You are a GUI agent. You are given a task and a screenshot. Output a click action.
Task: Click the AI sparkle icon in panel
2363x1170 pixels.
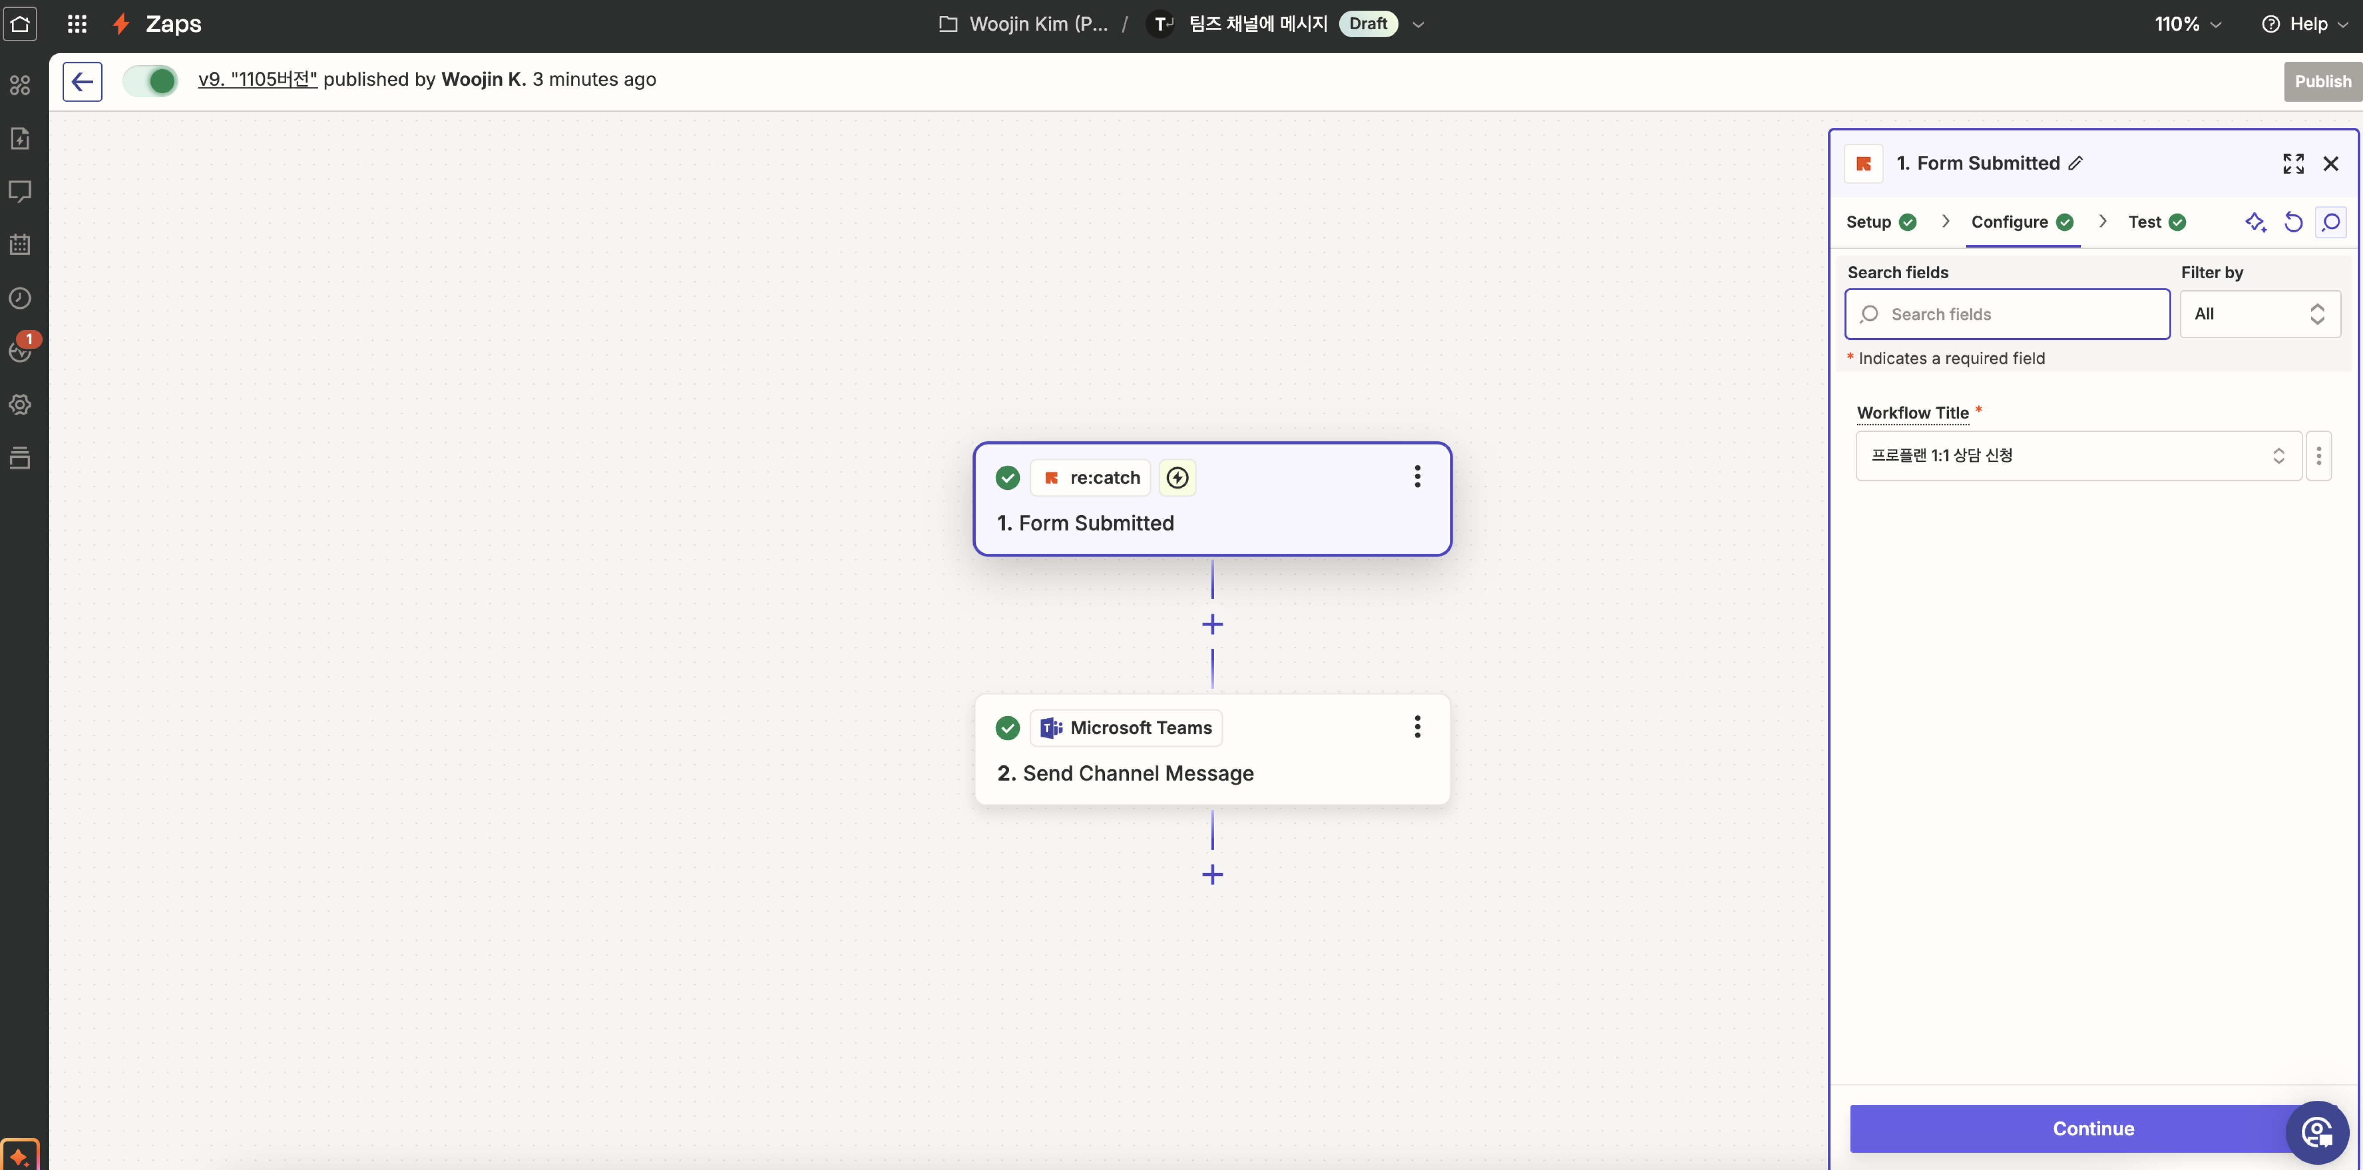click(2255, 222)
